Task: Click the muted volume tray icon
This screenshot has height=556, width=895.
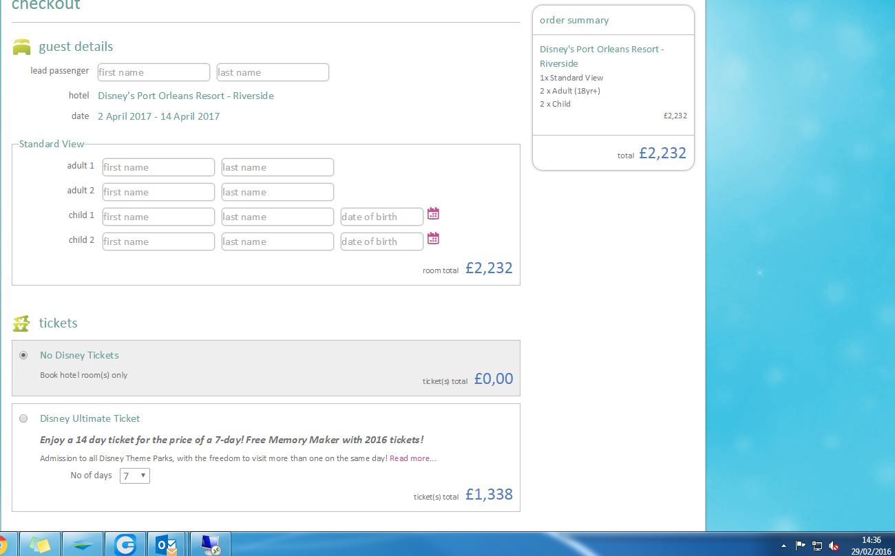Action: (x=834, y=545)
